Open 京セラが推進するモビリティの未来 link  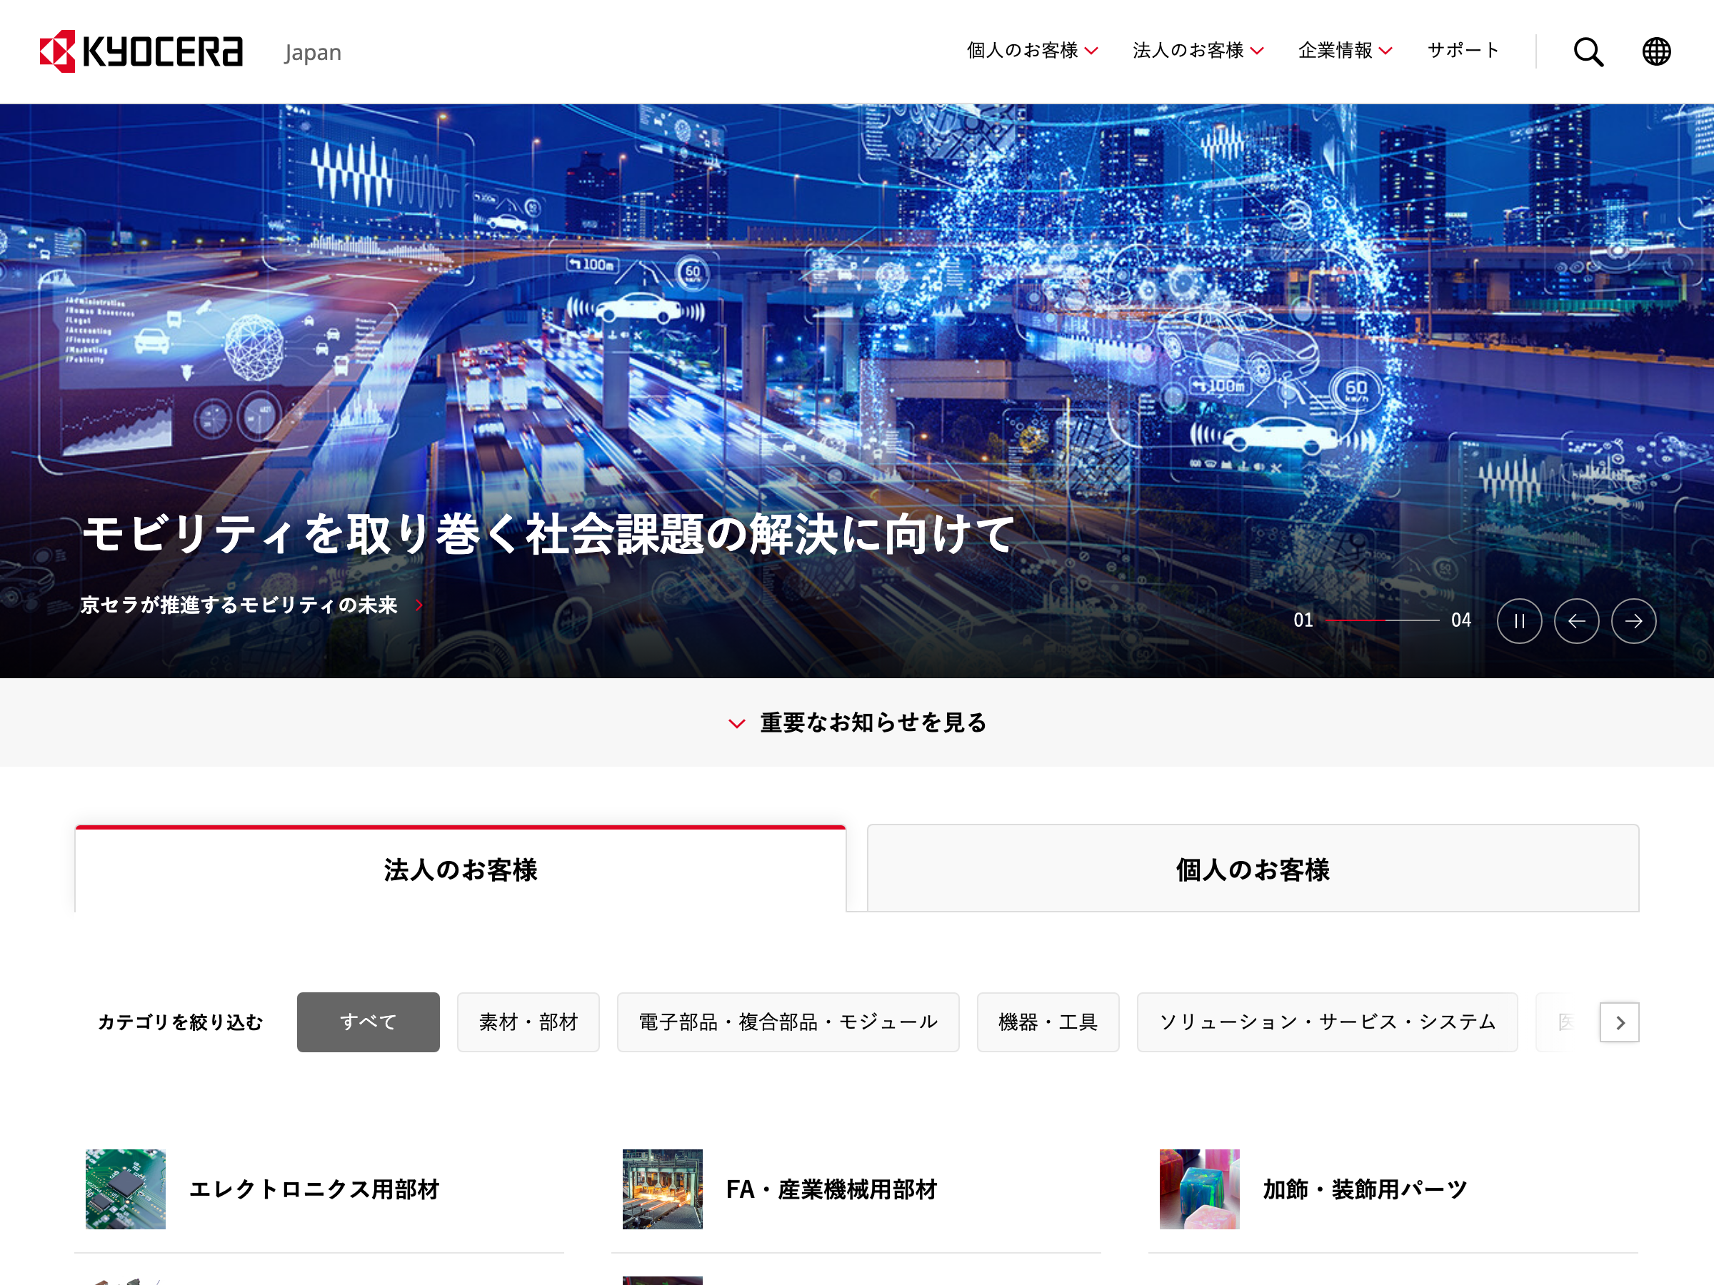(x=252, y=605)
